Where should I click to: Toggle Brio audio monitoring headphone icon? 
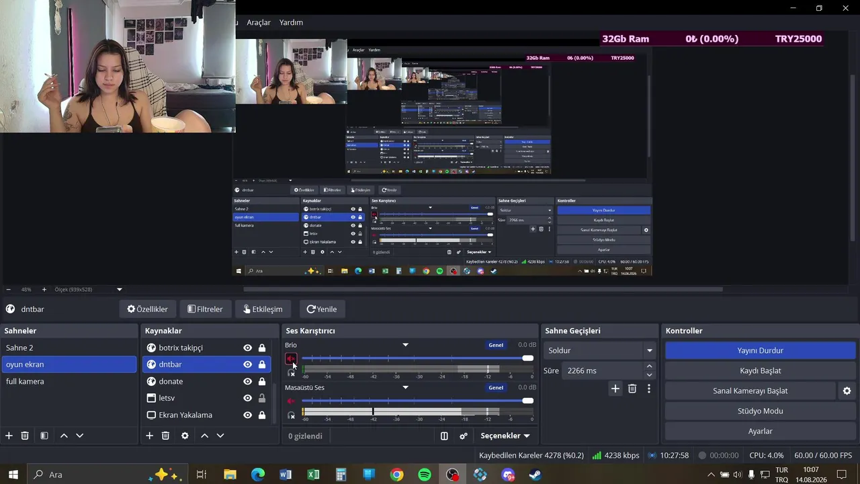291,372
